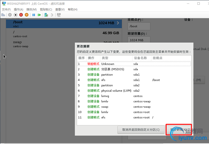This screenshot has width=209, height=144.
Task: Click the Turn Off (stop) VM icon
Action: tap(15, 15)
